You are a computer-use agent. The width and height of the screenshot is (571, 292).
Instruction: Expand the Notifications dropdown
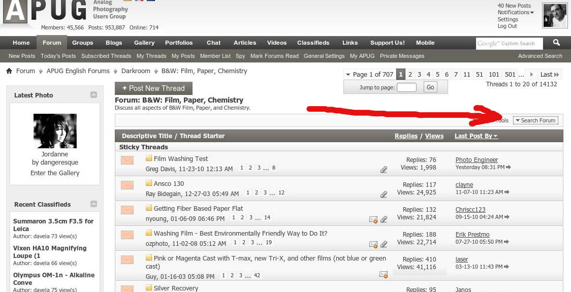click(516, 12)
